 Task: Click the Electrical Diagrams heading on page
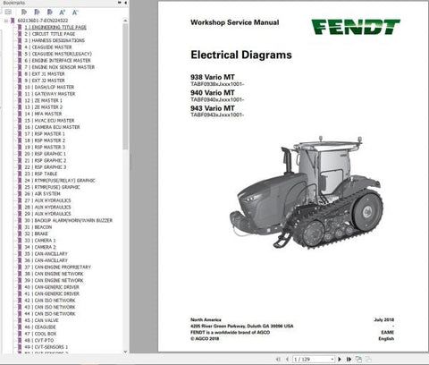pos(241,55)
